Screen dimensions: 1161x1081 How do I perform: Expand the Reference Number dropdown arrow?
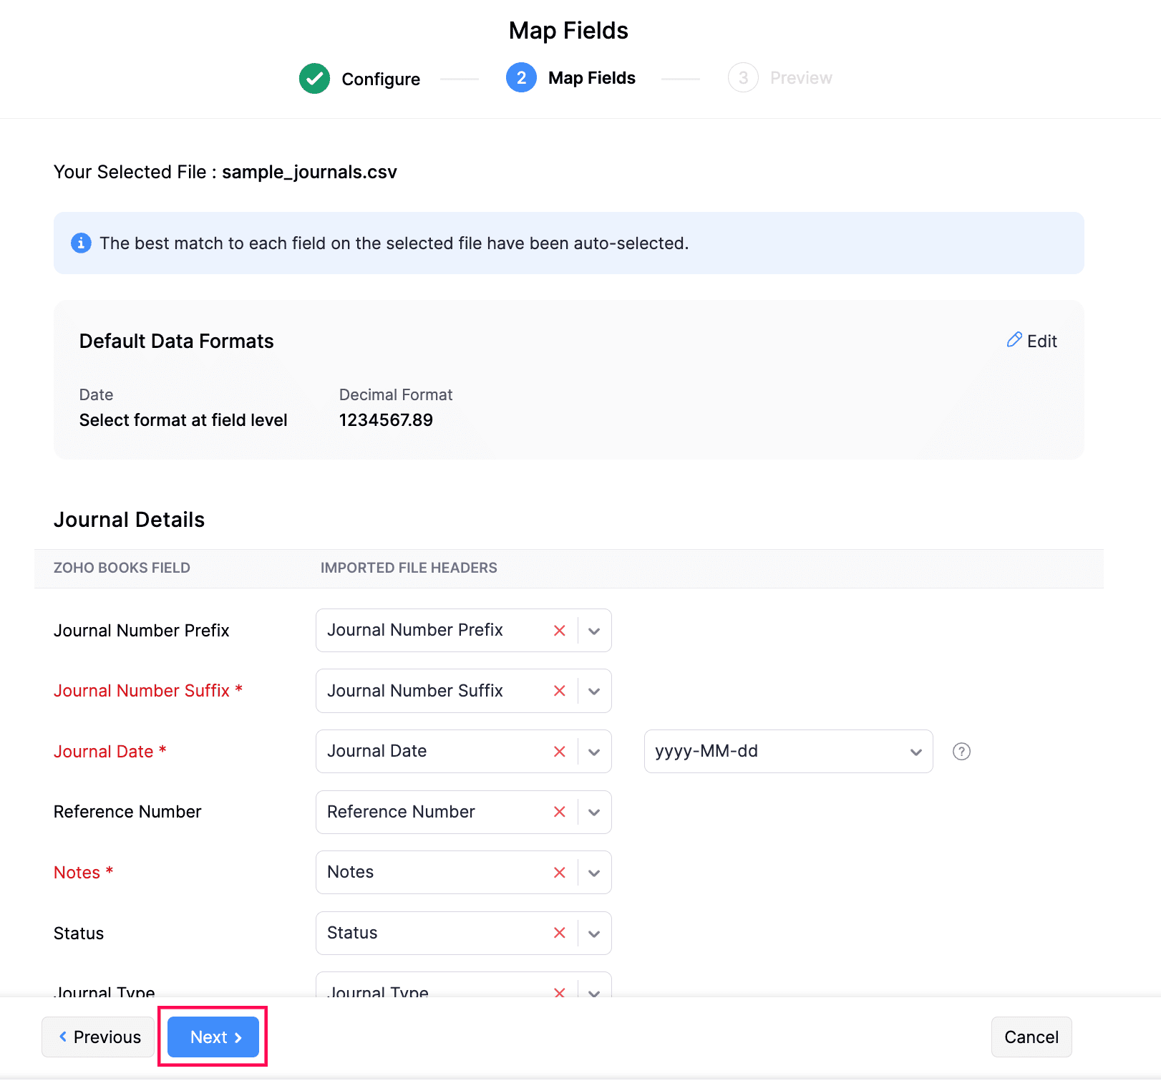(x=594, y=812)
